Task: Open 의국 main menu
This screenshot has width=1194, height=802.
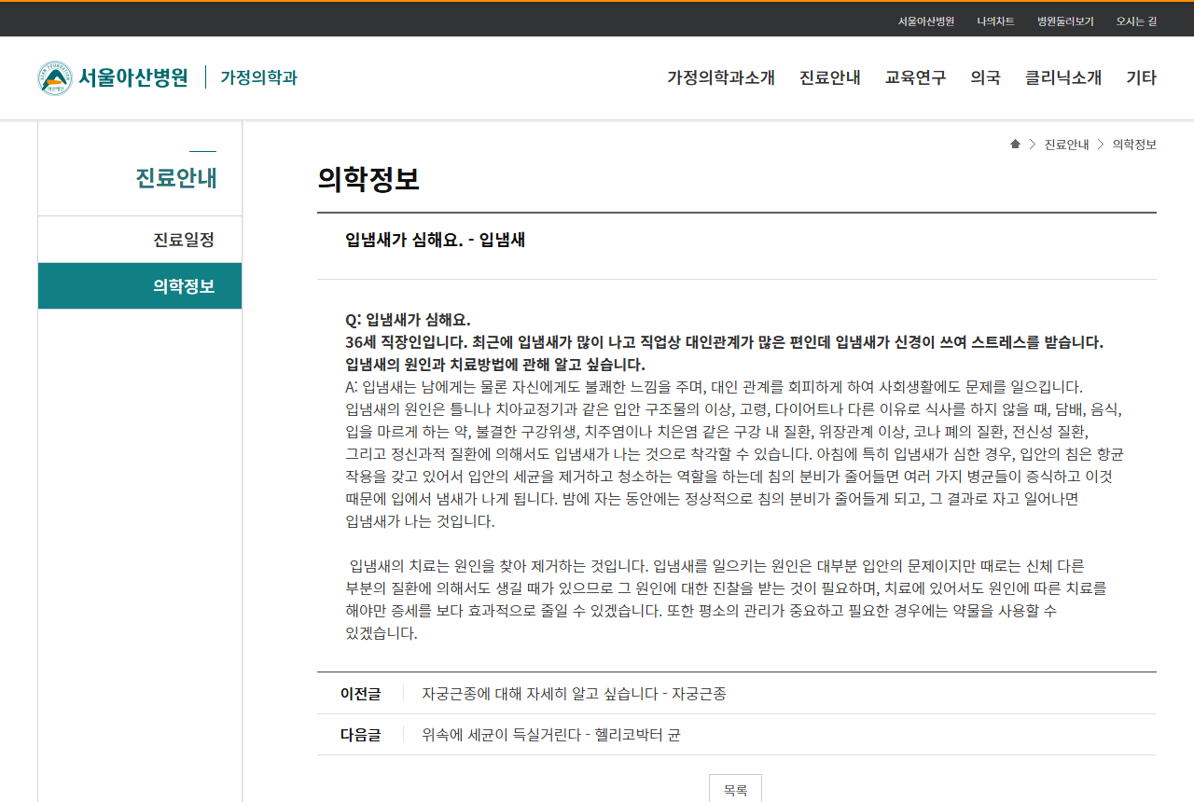Action: click(x=986, y=77)
